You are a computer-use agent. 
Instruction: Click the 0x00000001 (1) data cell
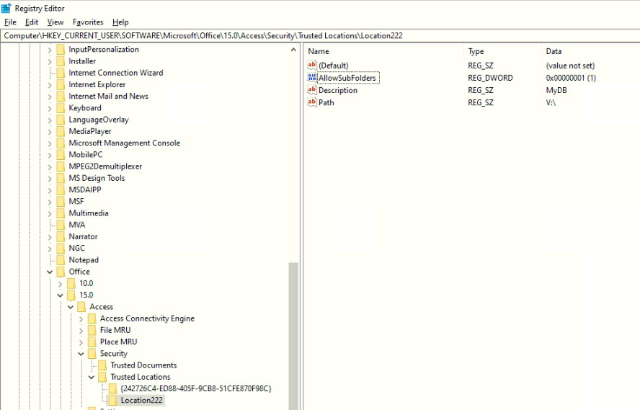coord(571,78)
